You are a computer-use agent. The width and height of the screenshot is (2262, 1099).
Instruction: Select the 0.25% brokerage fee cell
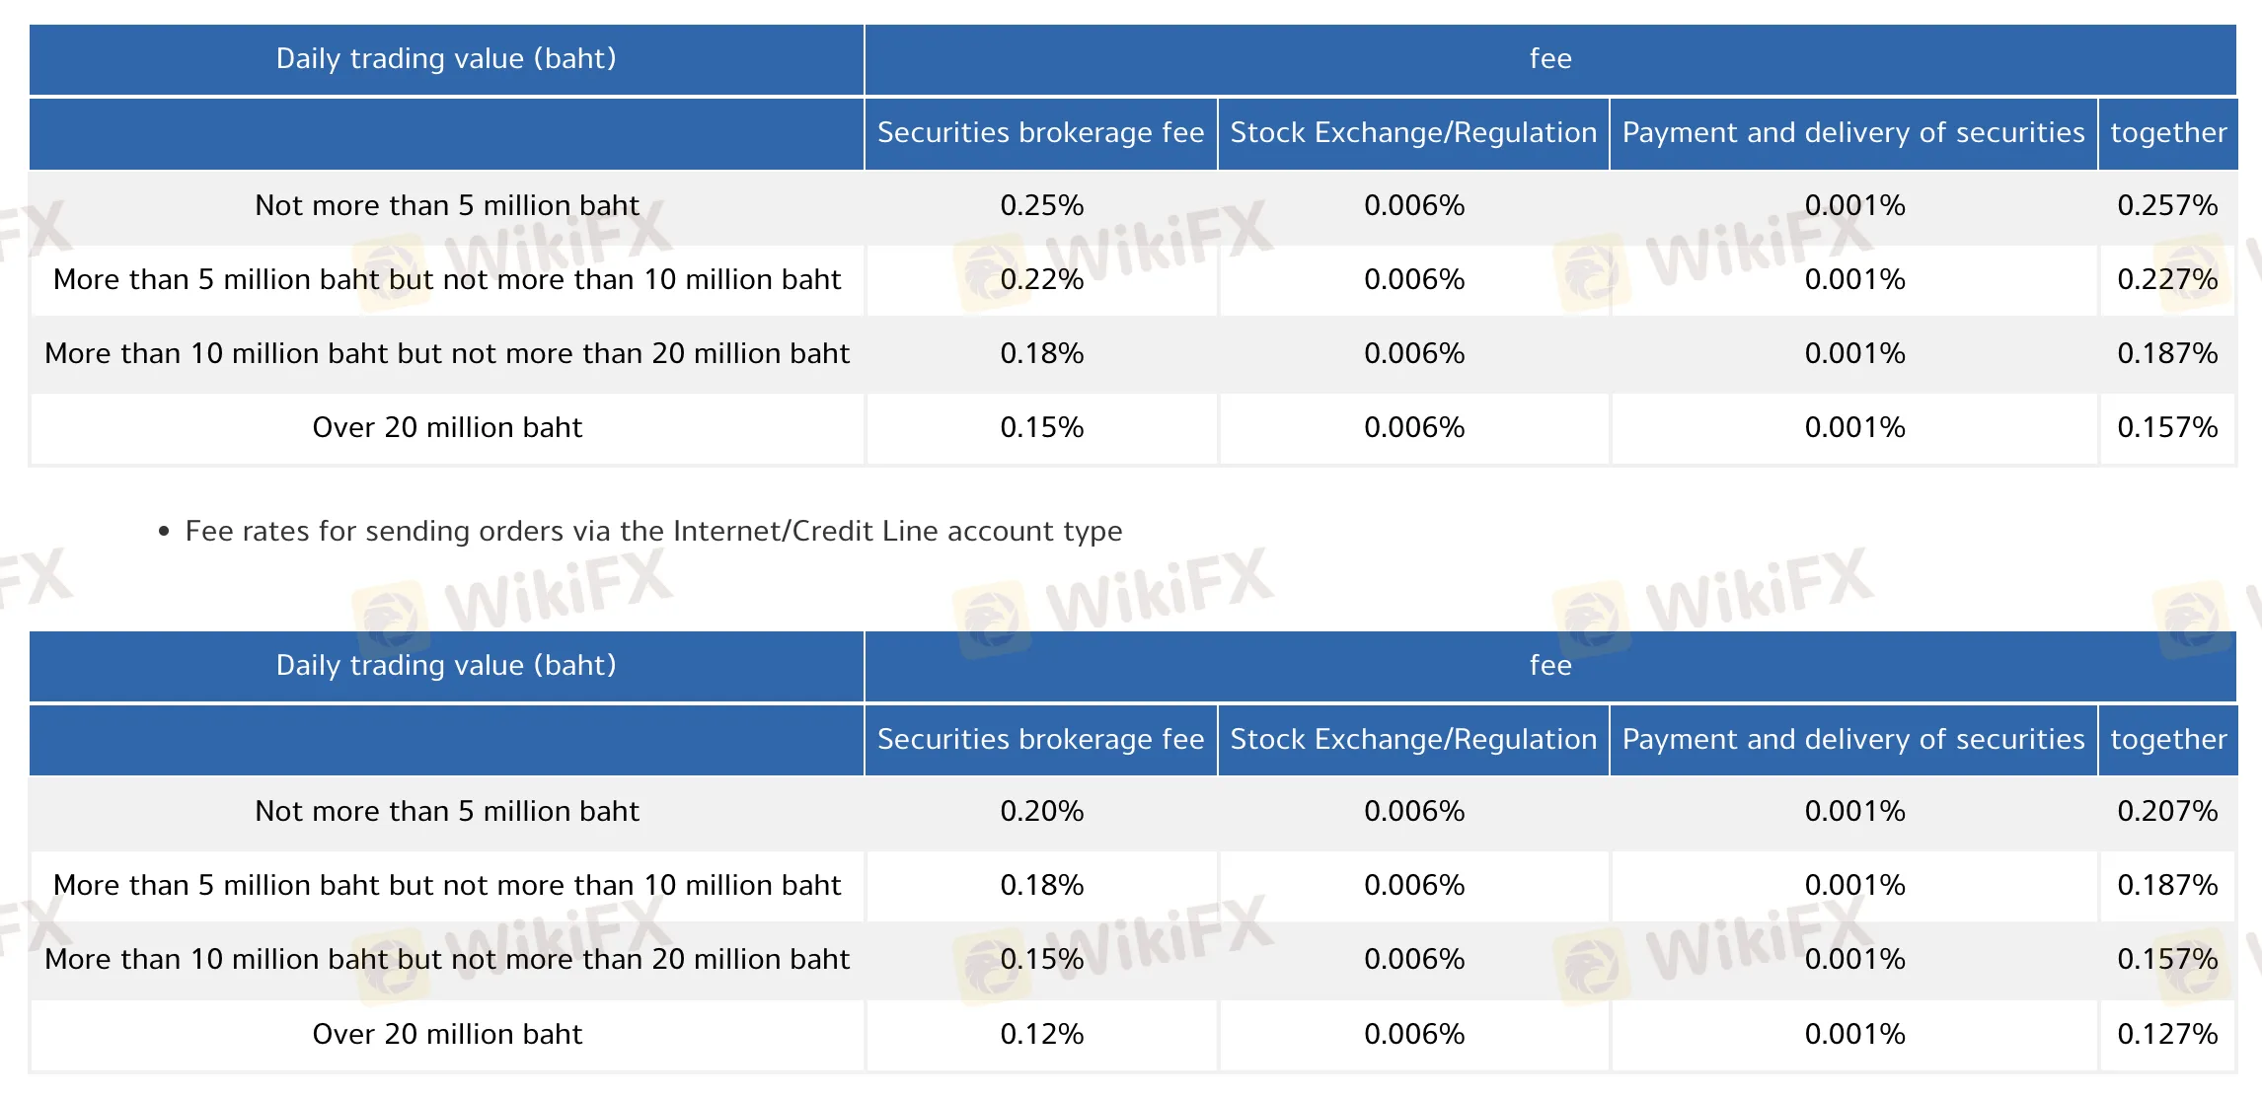coord(1041,206)
